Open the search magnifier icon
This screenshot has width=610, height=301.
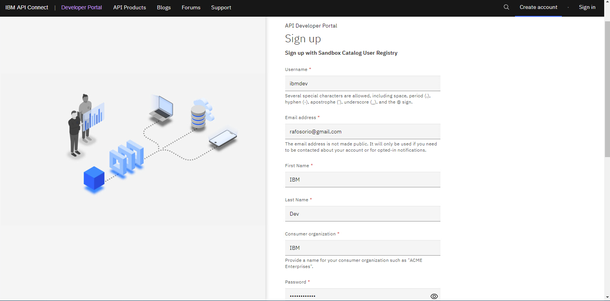(506, 7)
